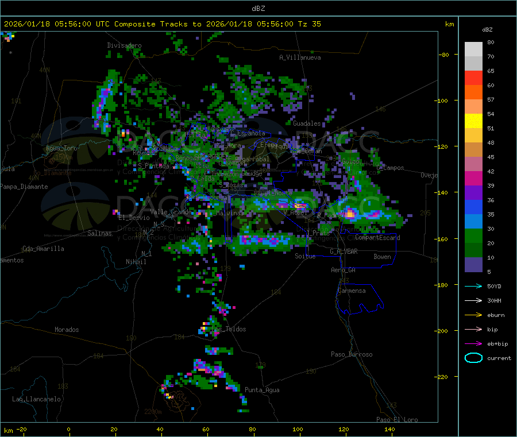Click the 'Composite Tracks' header text

tap(151, 24)
